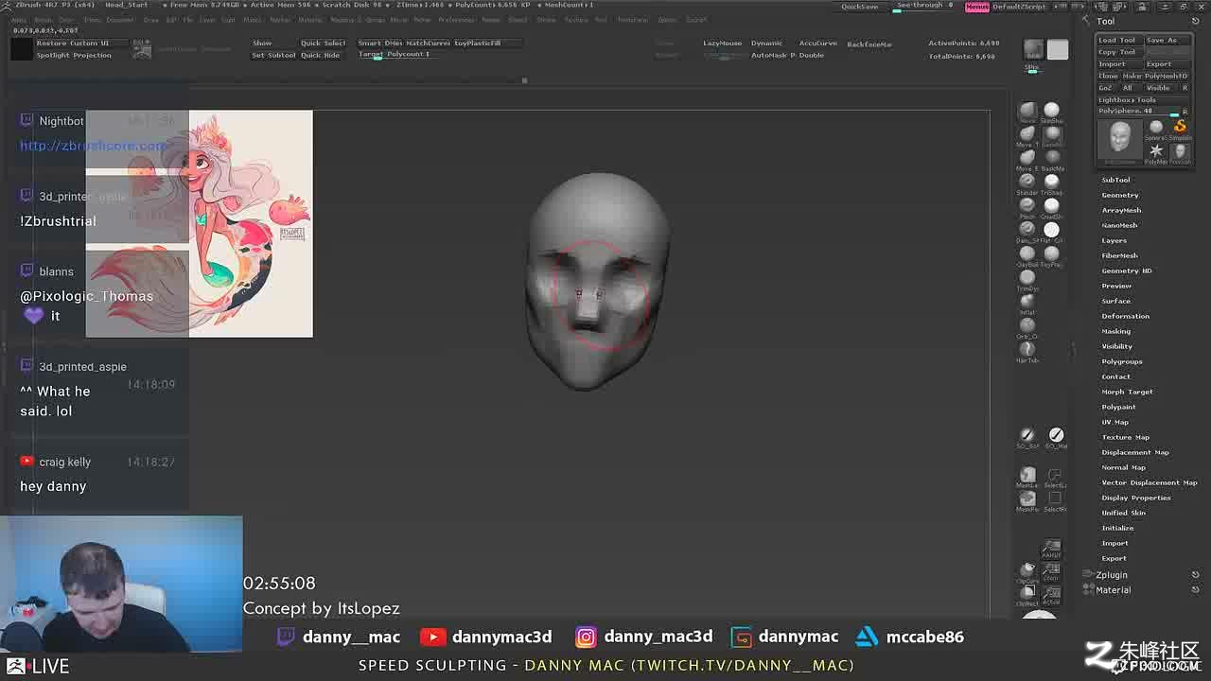The height and width of the screenshot is (681, 1211).
Task: Select the Inflat brush icon
Action: click(1027, 301)
